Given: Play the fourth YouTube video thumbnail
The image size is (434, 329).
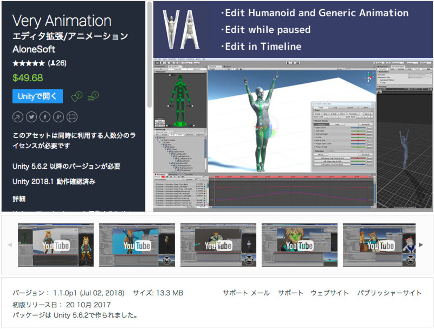Looking at the screenshot, I should coord(299,245).
